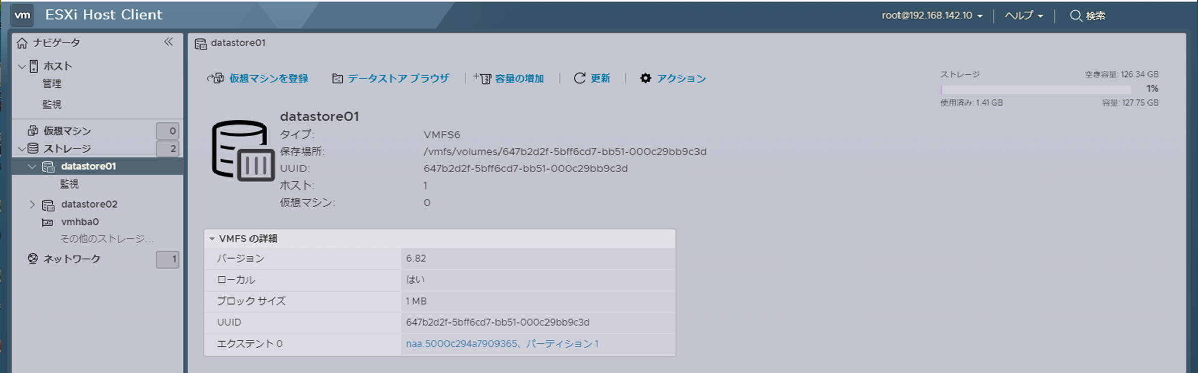The width and height of the screenshot is (1198, 373).
Task: Open 監視 under datastore01
Action: (69, 184)
